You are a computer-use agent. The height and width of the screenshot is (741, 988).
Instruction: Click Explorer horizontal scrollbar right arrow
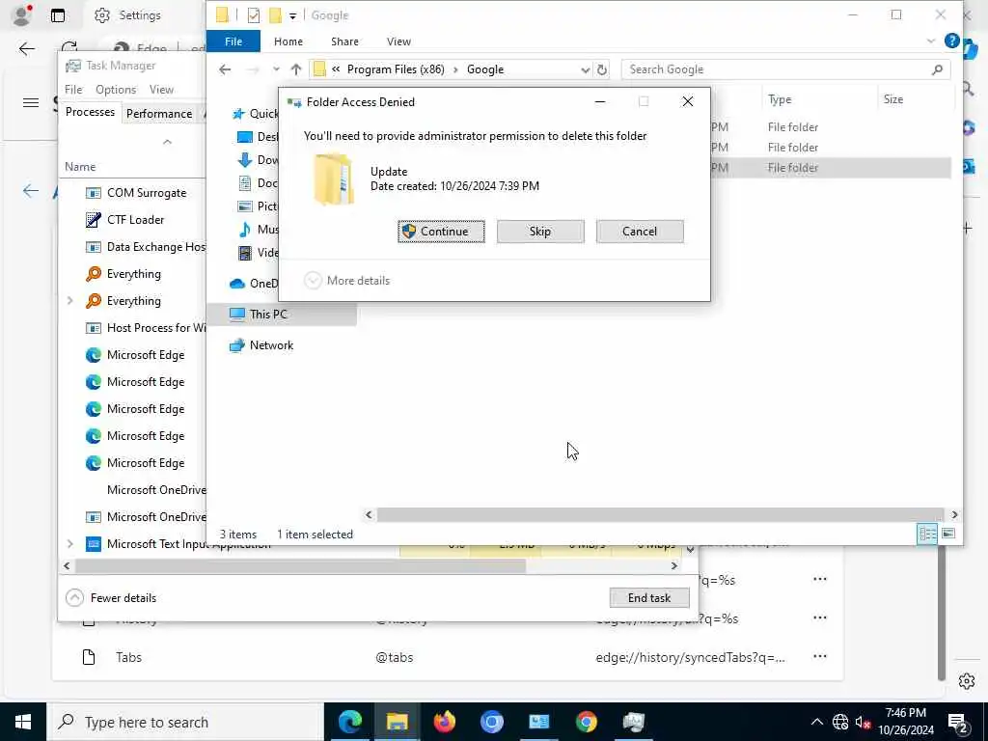pyautogui.click(x=954, y=515)
